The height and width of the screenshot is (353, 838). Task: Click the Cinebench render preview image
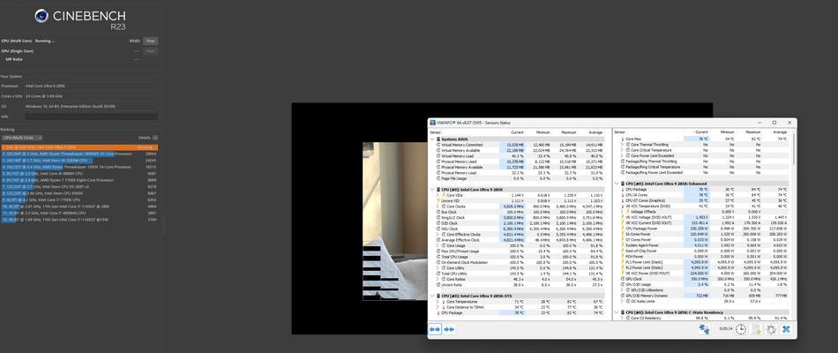[395, 221]
